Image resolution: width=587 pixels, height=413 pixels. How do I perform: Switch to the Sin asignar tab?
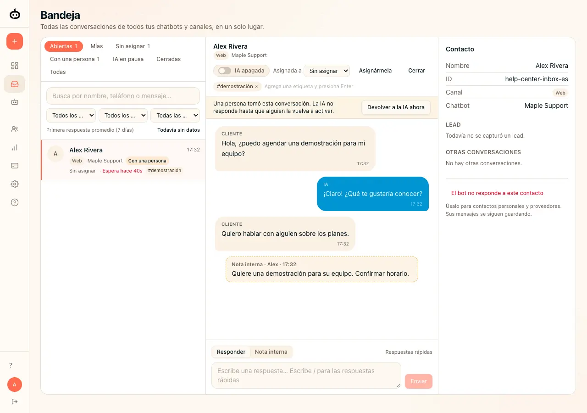(133, 46)
